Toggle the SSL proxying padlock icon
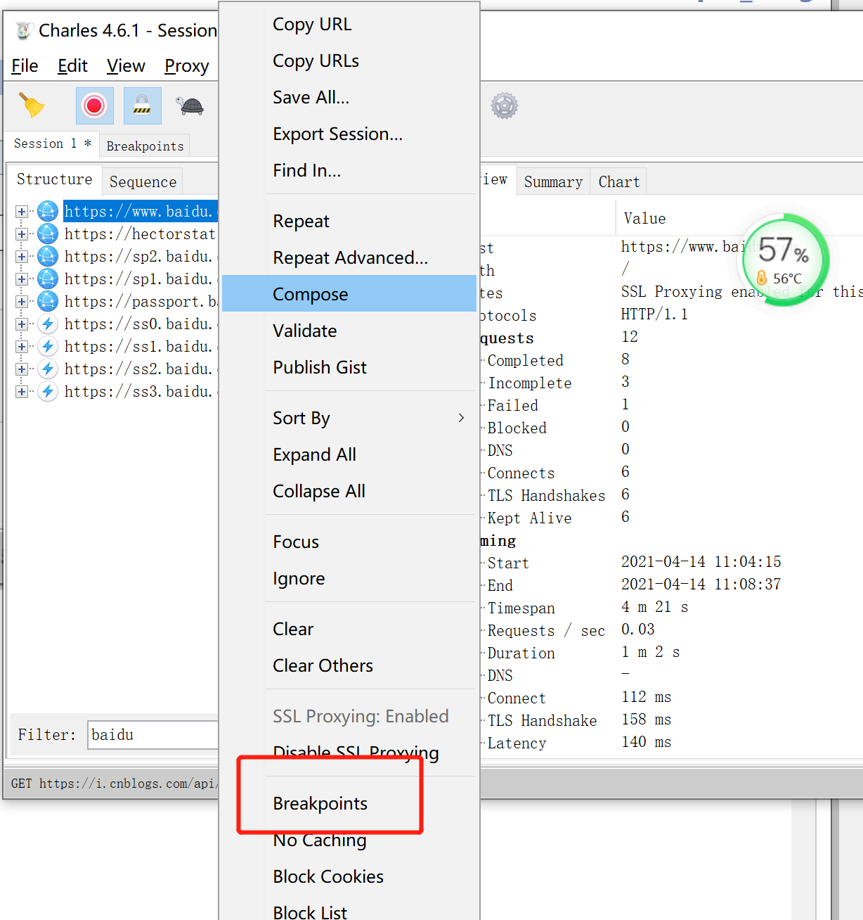 142,106
